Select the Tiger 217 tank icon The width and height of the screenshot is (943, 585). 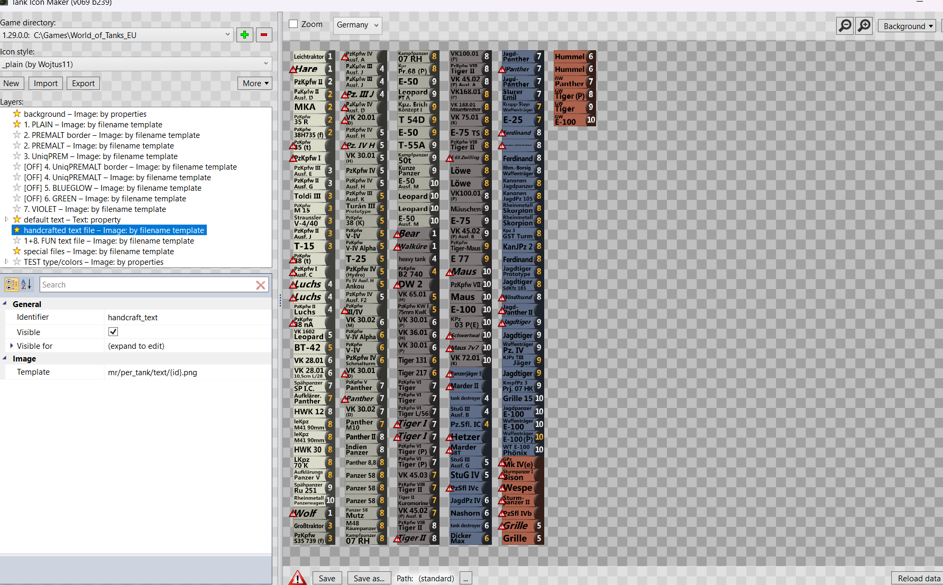418,373
